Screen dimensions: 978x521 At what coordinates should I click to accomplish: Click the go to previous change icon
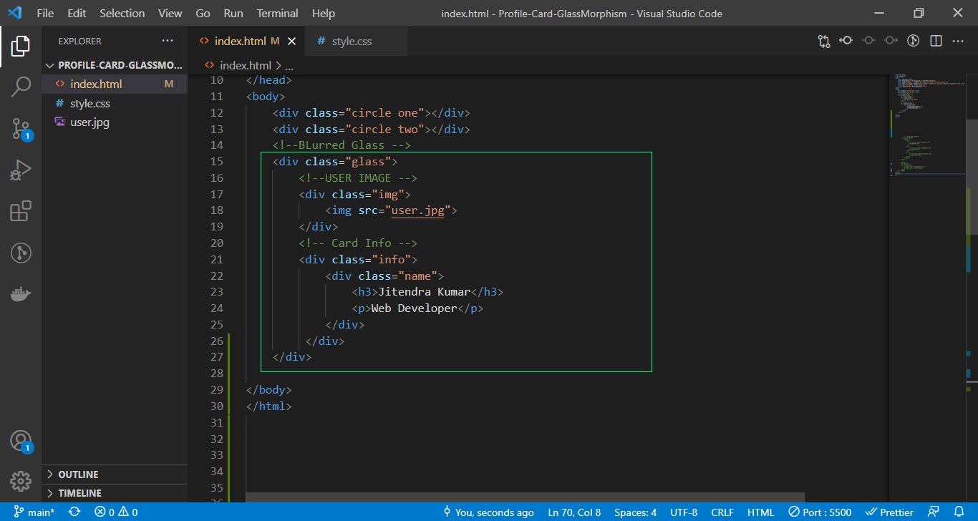click(846, 41)
